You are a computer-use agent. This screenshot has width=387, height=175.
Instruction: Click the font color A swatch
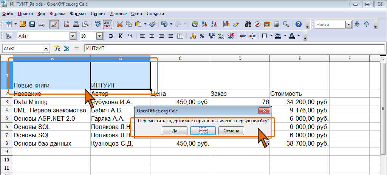292,36
